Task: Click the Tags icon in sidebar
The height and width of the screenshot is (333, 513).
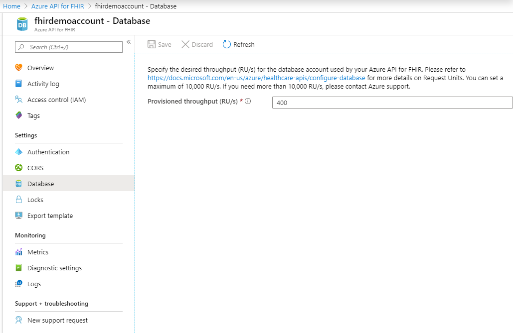Action: pyautogui.click(x=19, y=115)
